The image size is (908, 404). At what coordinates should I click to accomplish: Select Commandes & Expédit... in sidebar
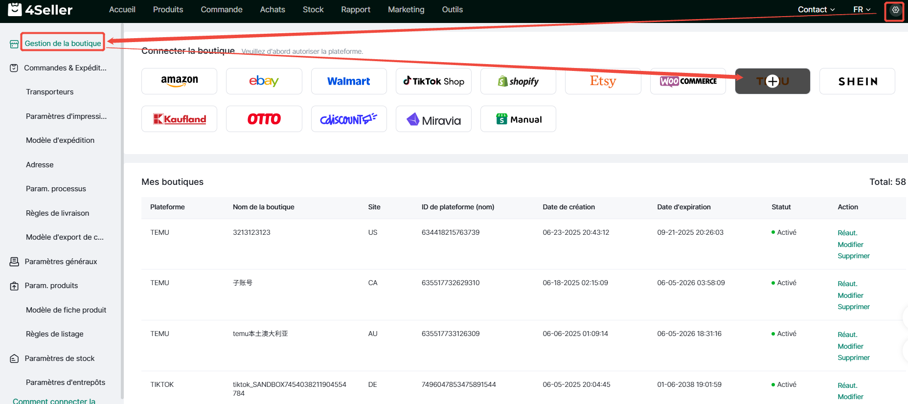click(x=65, y=68)
